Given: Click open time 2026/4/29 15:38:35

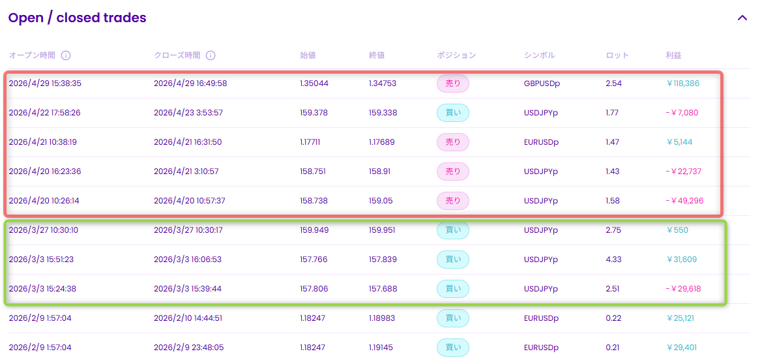Looking at the screenshot, I should (45, 83).
